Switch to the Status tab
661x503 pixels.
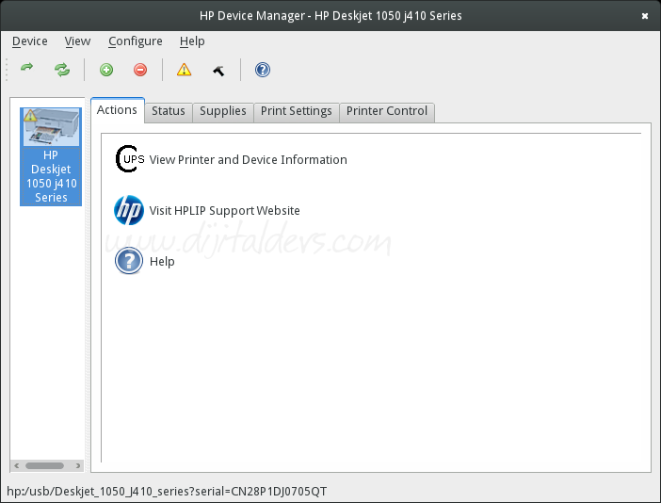[169, 111]
